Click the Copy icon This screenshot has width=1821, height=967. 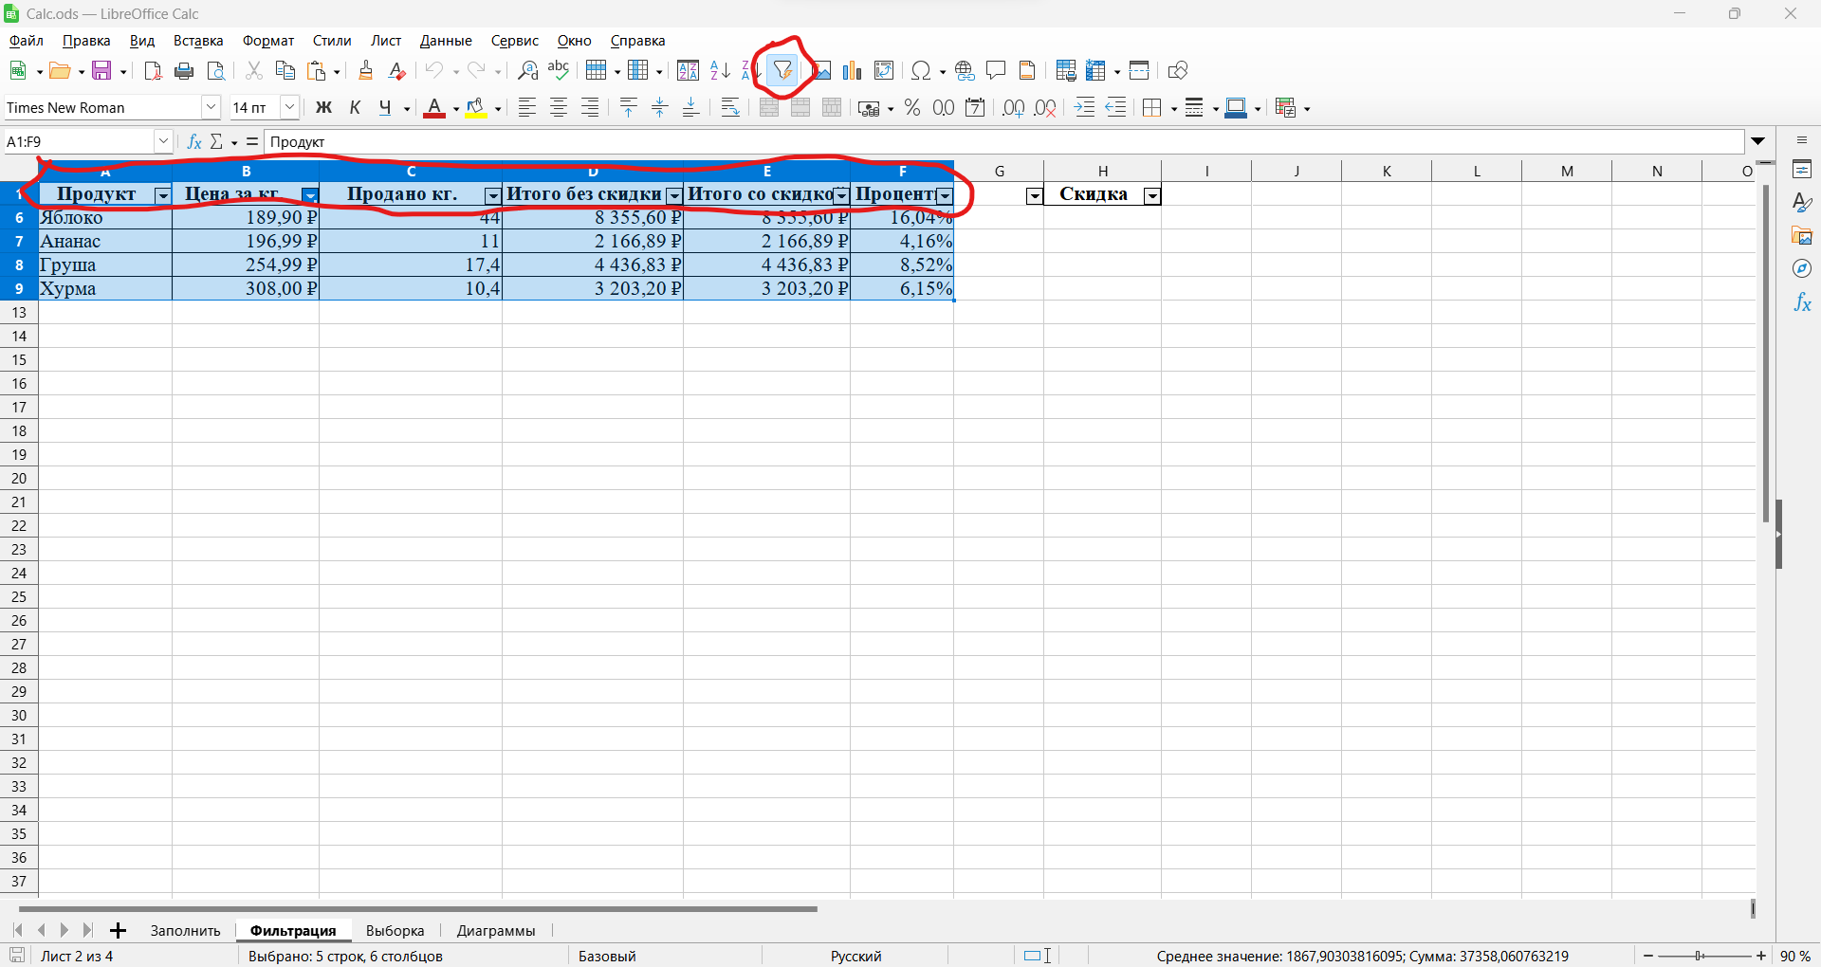point(285,70)
